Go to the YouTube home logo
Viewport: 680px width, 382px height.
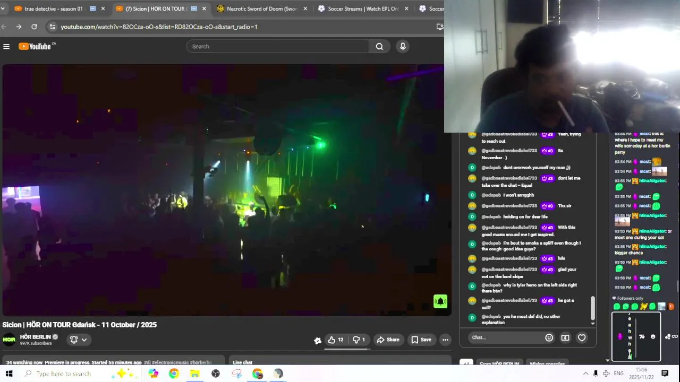[35, 47]
